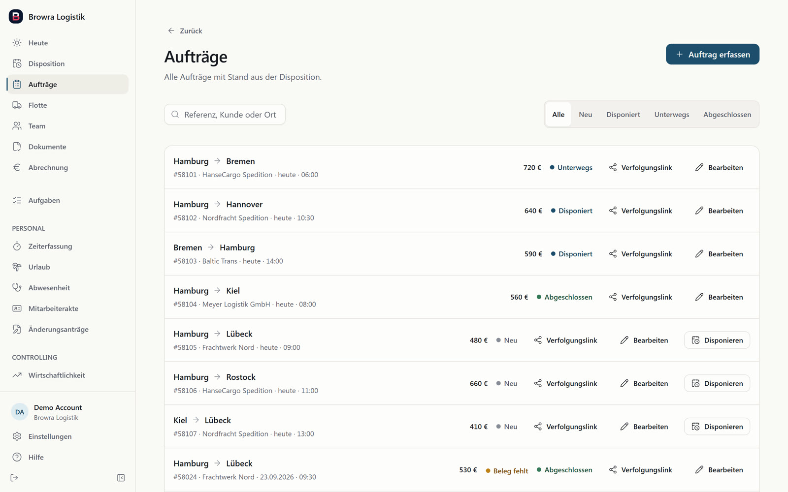Filter by Unterwegs tab
Screen dimensions: 788x492
tap(672, 115)
